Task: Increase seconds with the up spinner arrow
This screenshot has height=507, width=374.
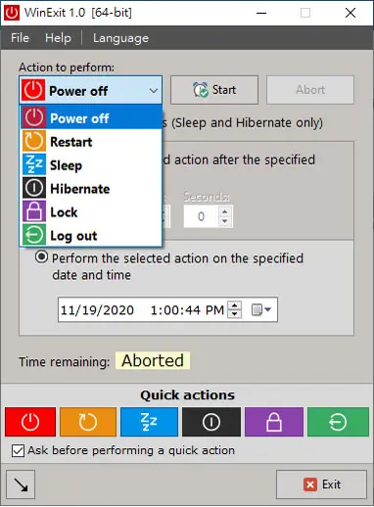Action: tap(224, 211)
